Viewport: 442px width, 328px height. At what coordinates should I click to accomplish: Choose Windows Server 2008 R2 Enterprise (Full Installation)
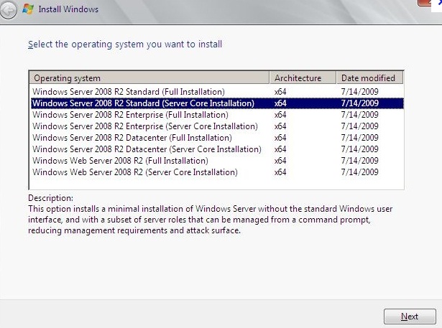pos(130,115)
